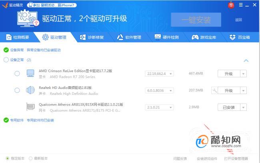This screenshot has height=163, width=260.
Task: Open the 软件管理 tab
Action: [x=129, y=37]
